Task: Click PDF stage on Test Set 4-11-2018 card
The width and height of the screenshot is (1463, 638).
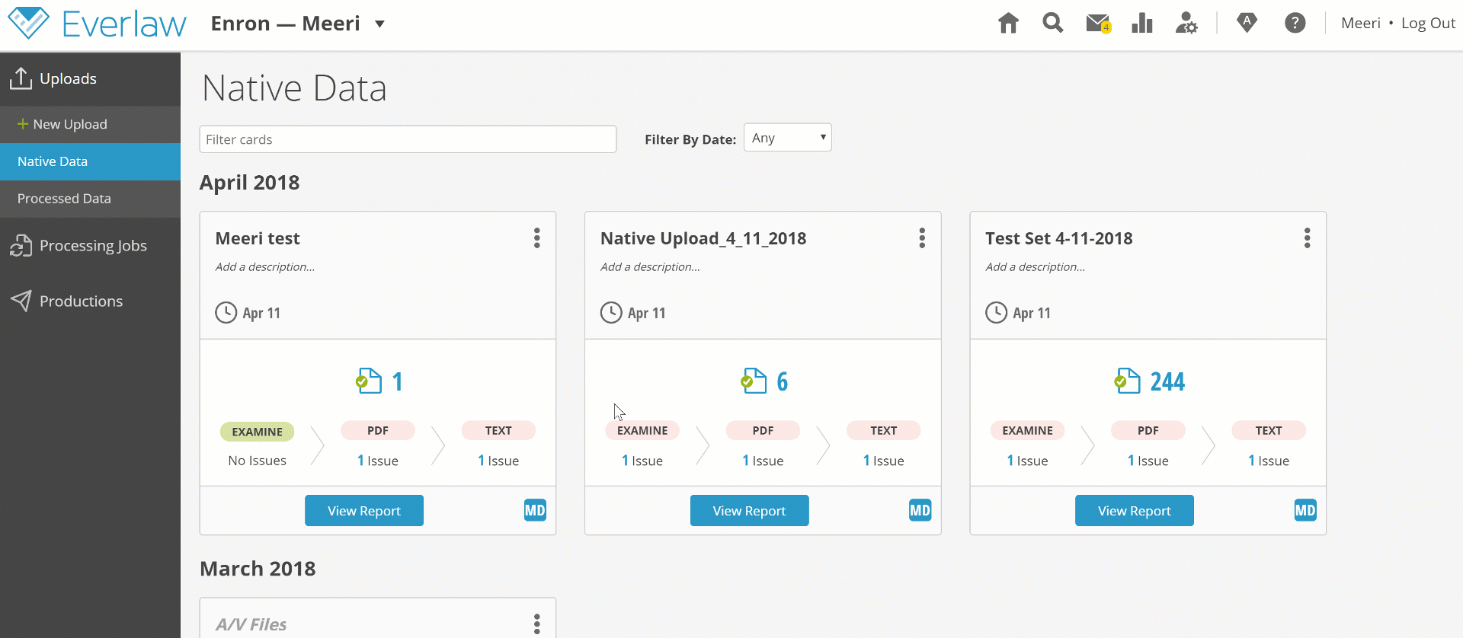Action: point(1148,430)
